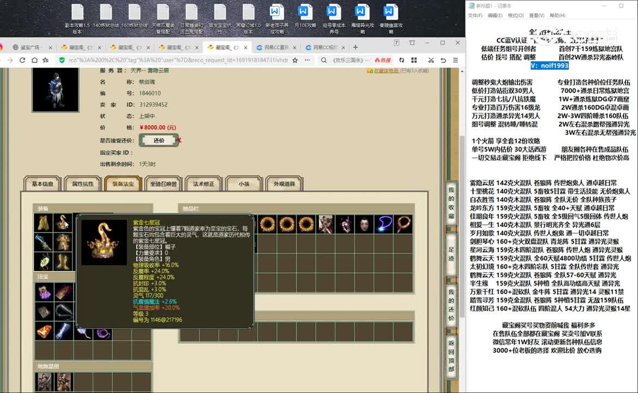This screenshot has height=393, width=638.
Task: Click the highlighted V: noif1993 text in Notepad
Action: coord(549,65)
